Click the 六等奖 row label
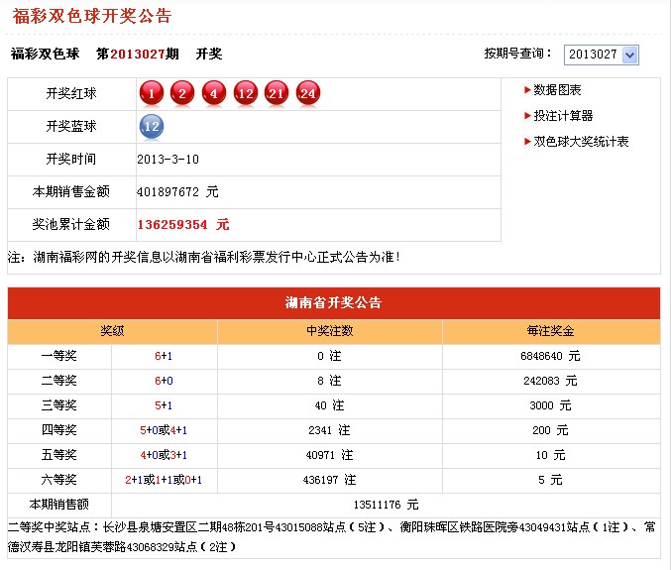Image resolution: width=671 pixels, height=570 pixels. (59, 480)
